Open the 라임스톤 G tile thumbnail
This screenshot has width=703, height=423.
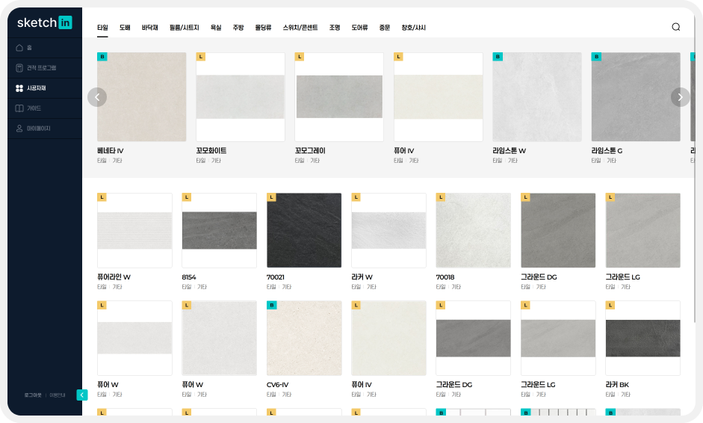636,97
